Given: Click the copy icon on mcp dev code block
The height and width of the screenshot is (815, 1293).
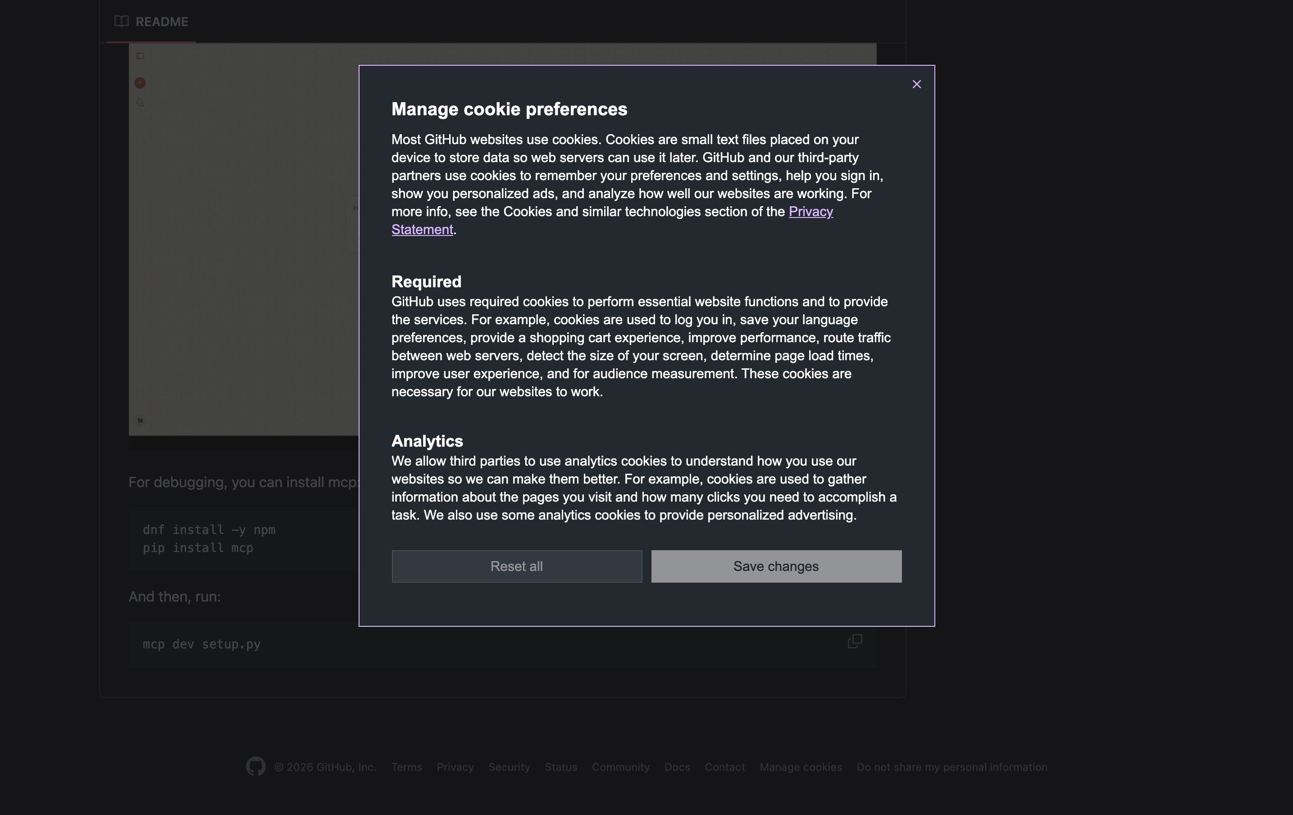Looking at the screenshot, I should click(x=854, y=641).
